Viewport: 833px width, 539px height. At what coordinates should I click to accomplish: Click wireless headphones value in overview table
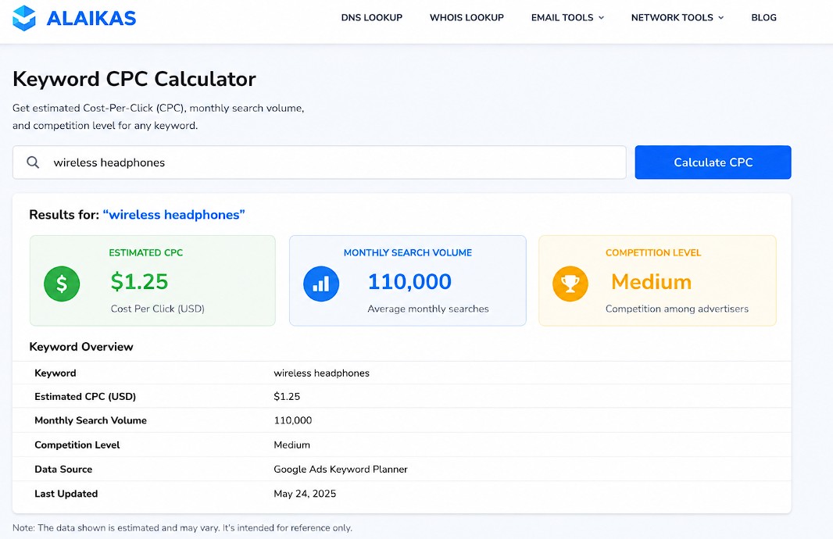[x=321, y=373]
